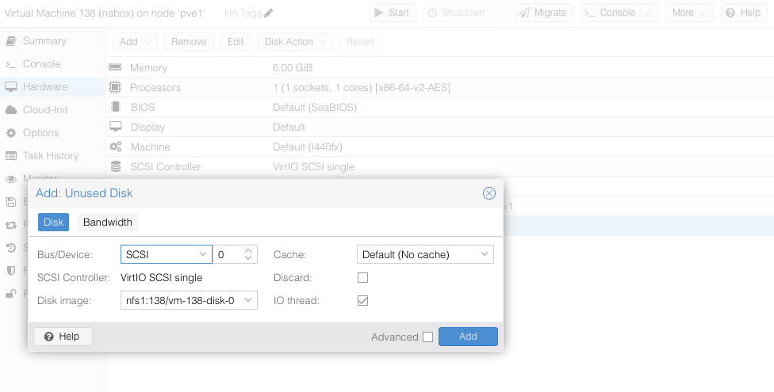
Task: Open the top Console button
Action: [x=611, y=13]
